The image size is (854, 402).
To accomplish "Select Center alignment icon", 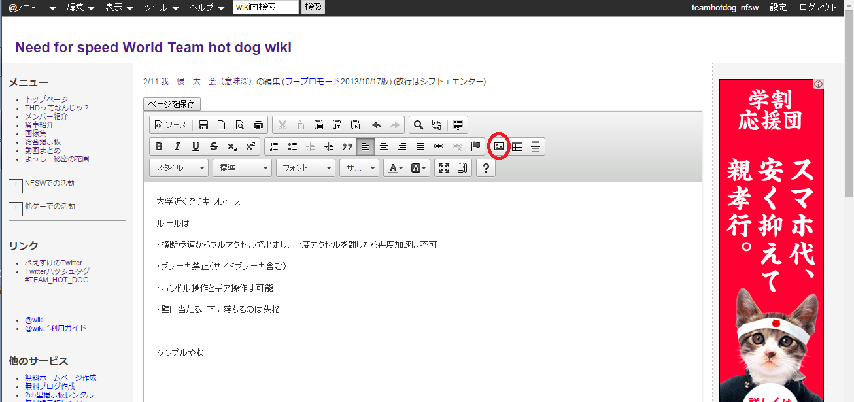I will click(x=384, y=146).
